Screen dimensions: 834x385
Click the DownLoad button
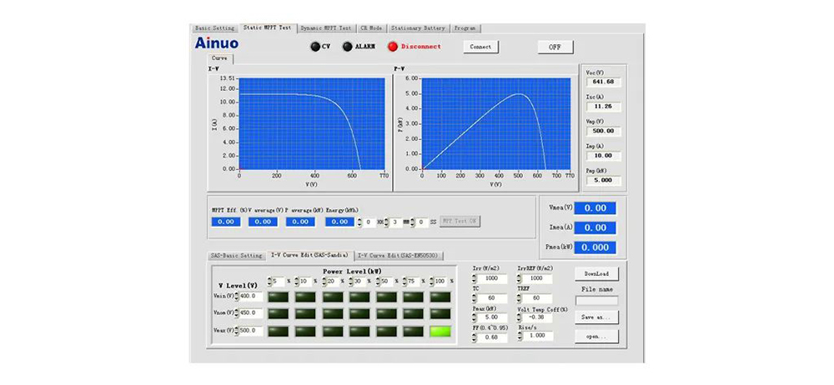pyautogui.click(x=596, y=273)
